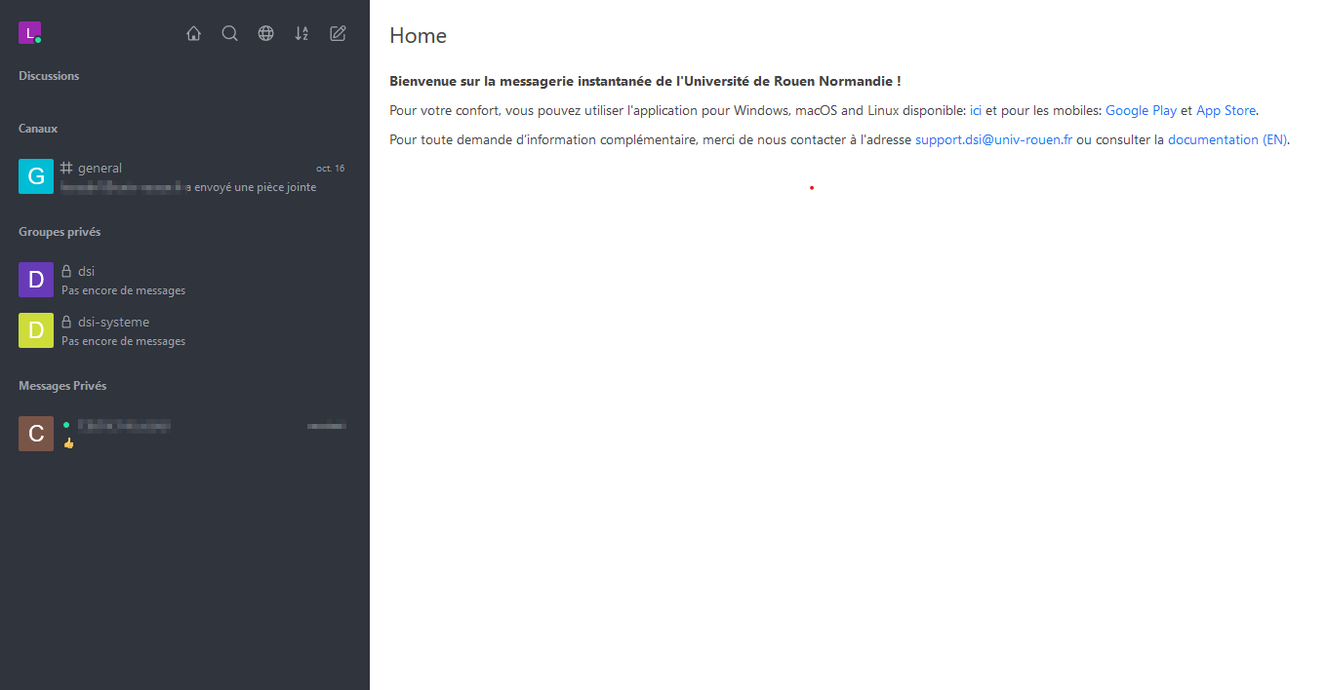Click the sort A-Z icon
Viewport: 1327px width, 690px height.
302,33
